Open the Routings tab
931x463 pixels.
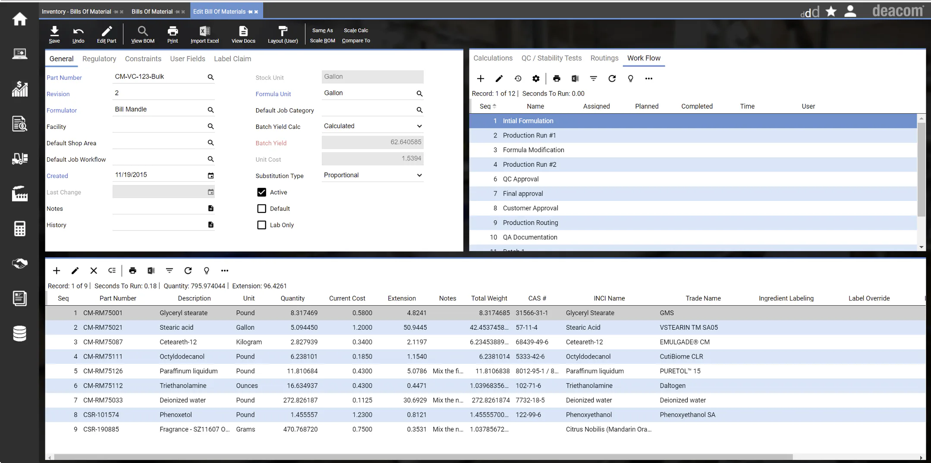tap(604, 58)
